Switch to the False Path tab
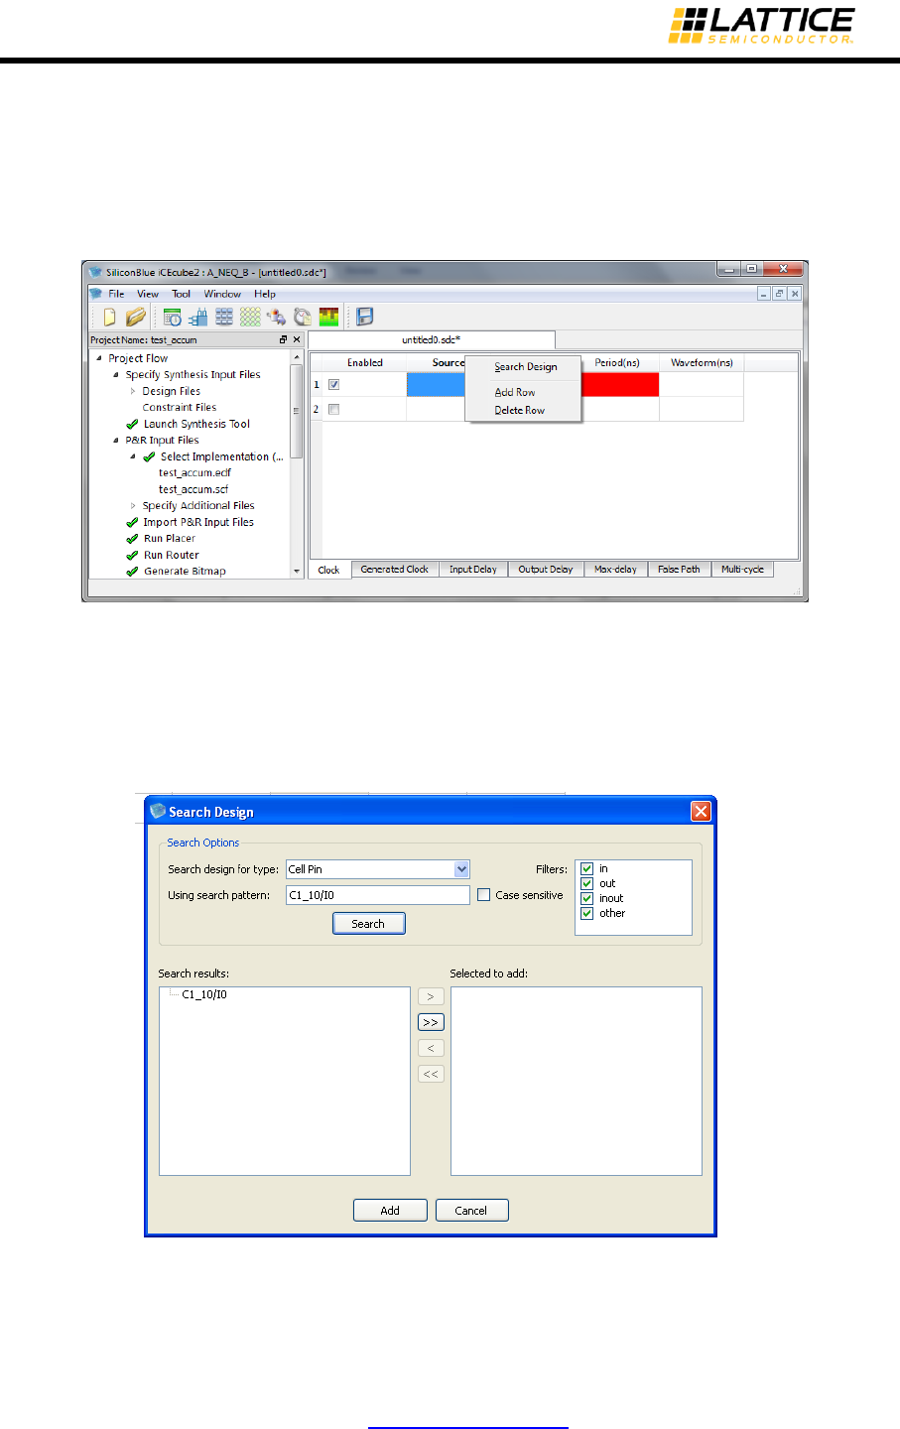The height and width of the screenshot is (1429, 900). coord(679,570)
